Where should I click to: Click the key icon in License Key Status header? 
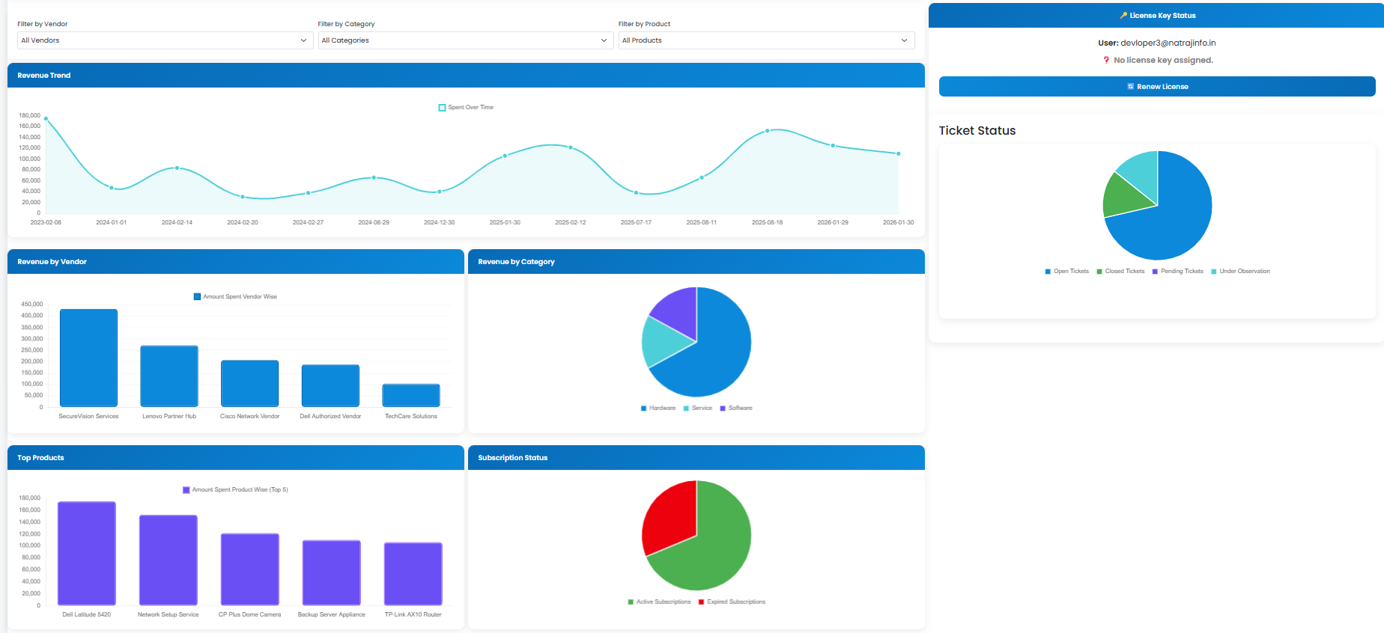tap(1123, 16)
